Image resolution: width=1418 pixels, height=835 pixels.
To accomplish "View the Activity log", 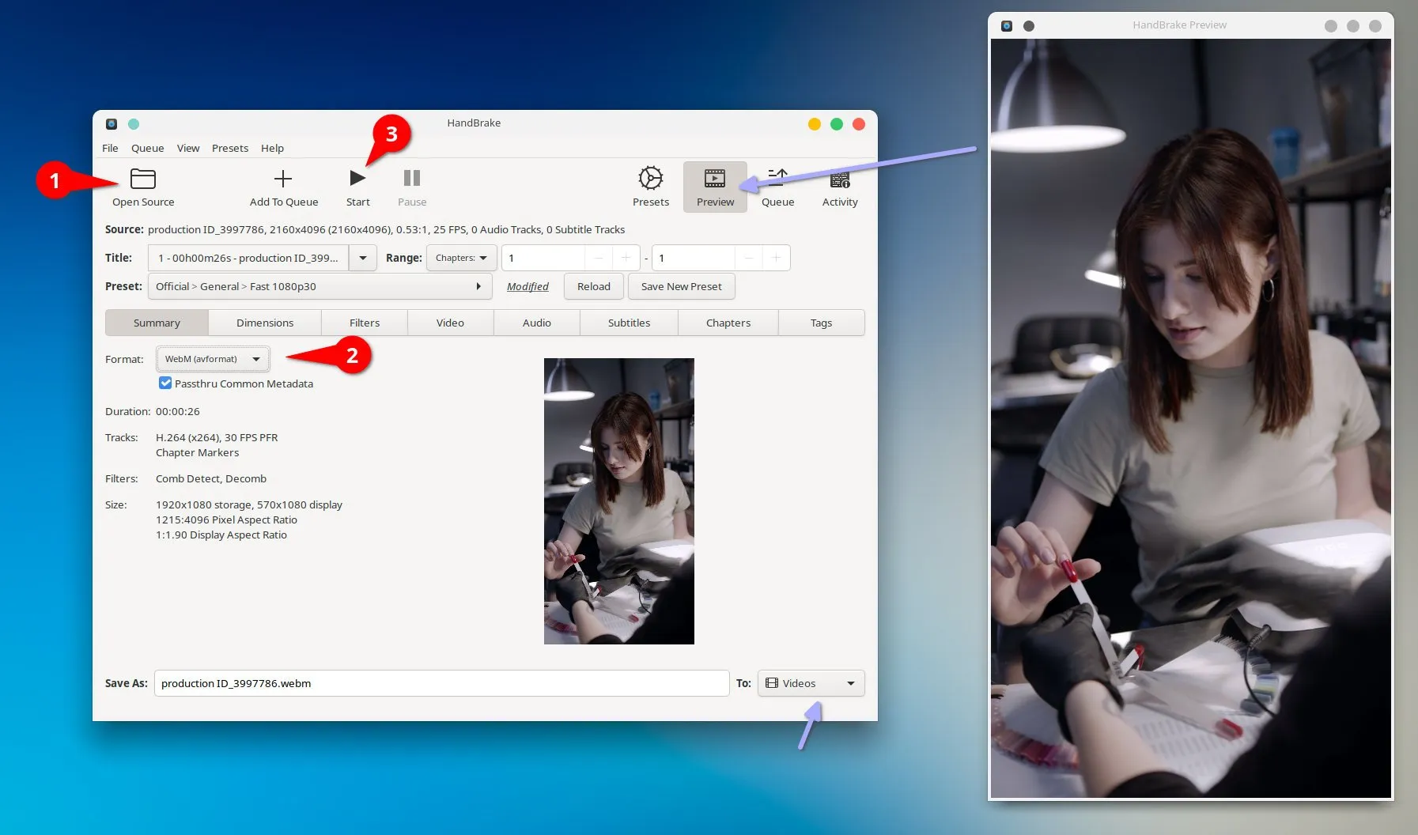I will tap(840, 187).
